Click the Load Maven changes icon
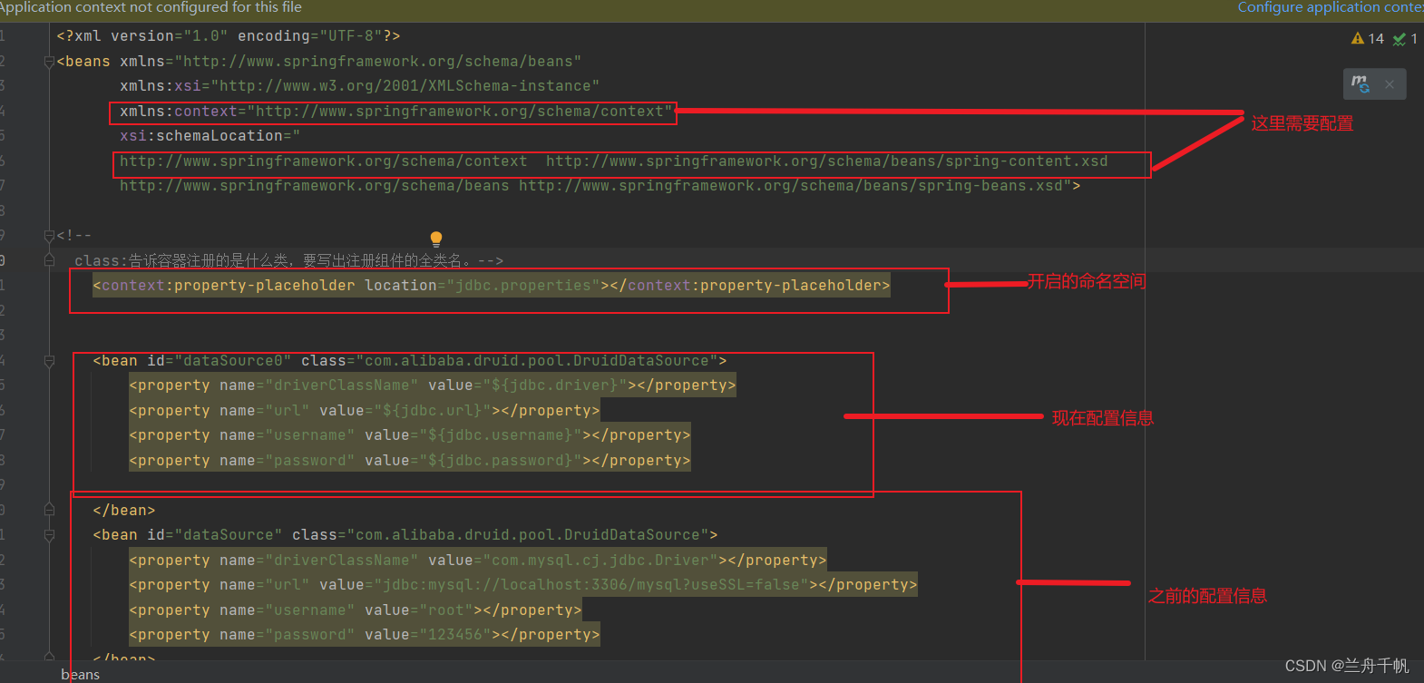1424x683 pixels. point(1360,84)
